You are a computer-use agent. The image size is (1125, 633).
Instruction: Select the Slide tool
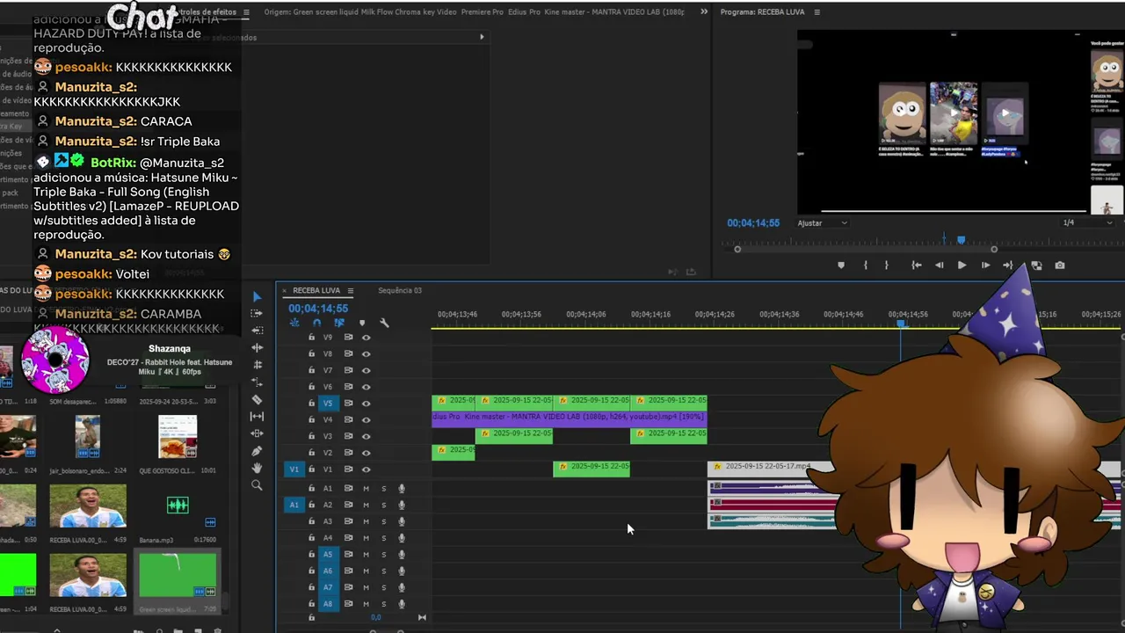(x=257, y=433)
